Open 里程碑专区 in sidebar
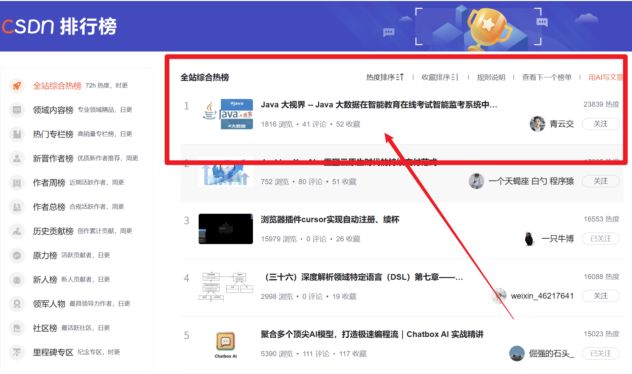 pyautogui.click(x=53, y=352)
